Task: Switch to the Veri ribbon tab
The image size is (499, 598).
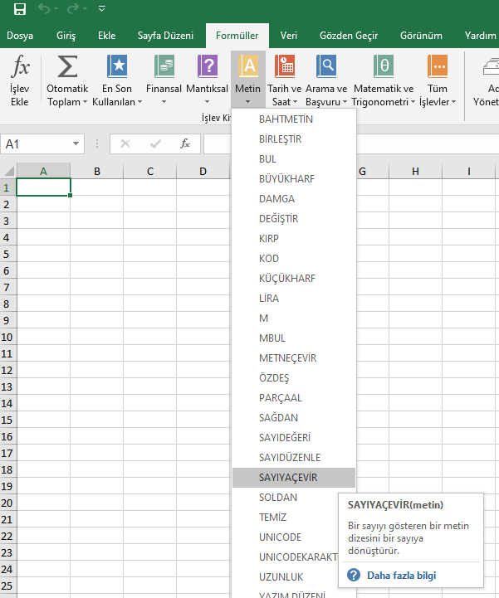Action: [x=288, y=36]
